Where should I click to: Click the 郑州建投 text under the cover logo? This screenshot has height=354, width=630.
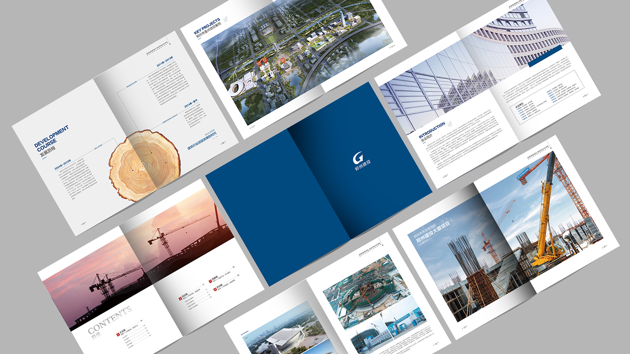point(363,166)
